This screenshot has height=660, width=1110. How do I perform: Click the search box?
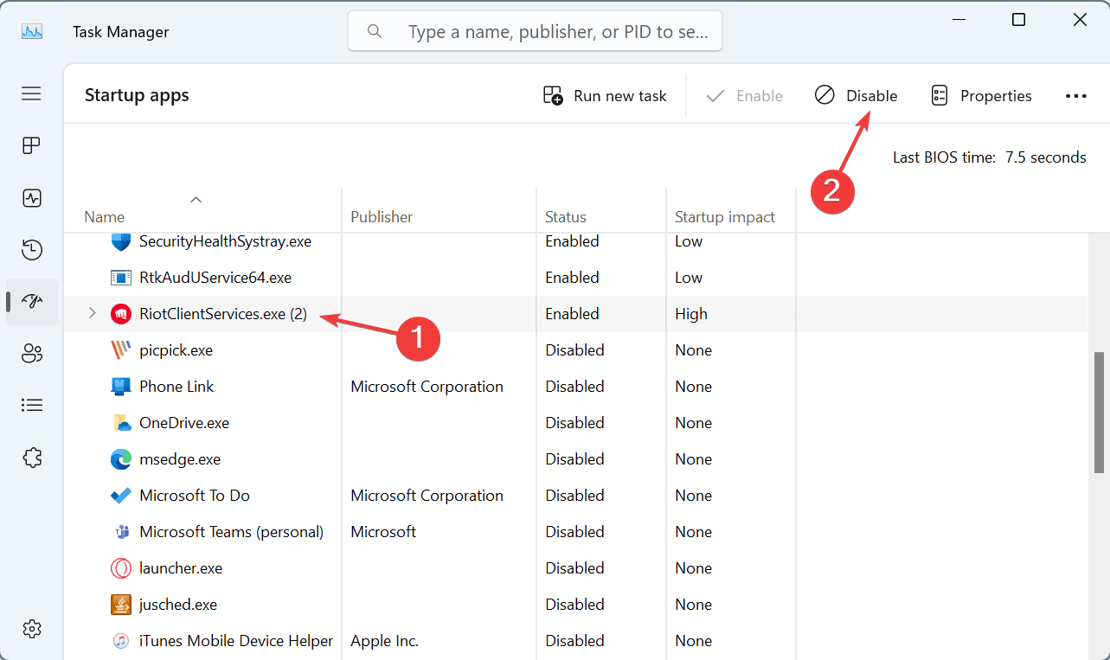click(x=535, y=32)
